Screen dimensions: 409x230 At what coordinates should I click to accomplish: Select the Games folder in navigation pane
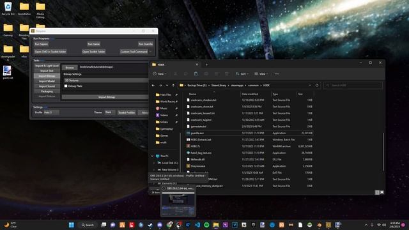coord(162,135)
